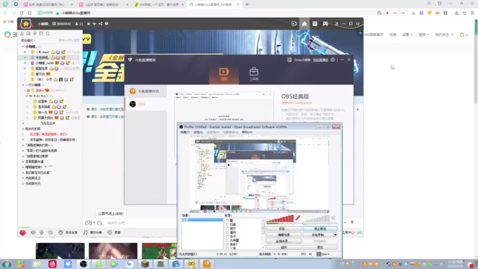
Task: Toggle the fifth checkbox in the OBS sources list
Action: click(x=227, y=236)
